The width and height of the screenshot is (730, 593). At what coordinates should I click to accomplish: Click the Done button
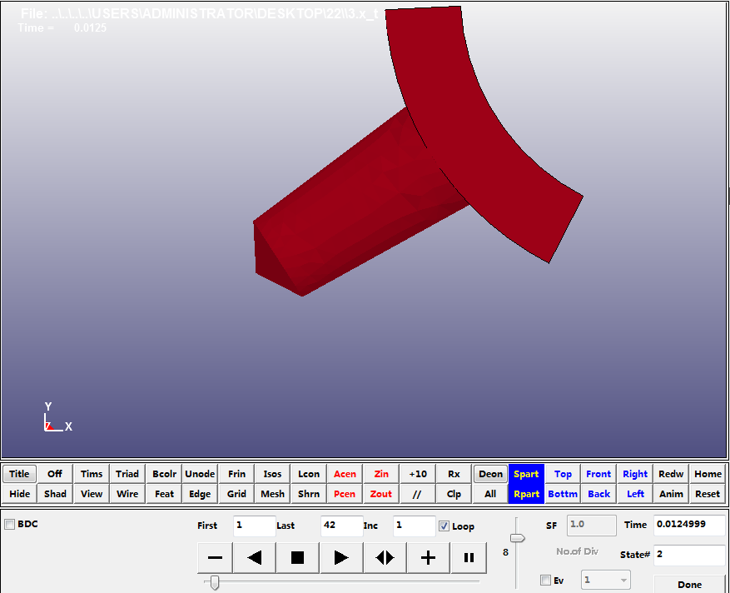click(x=689, y=584)
